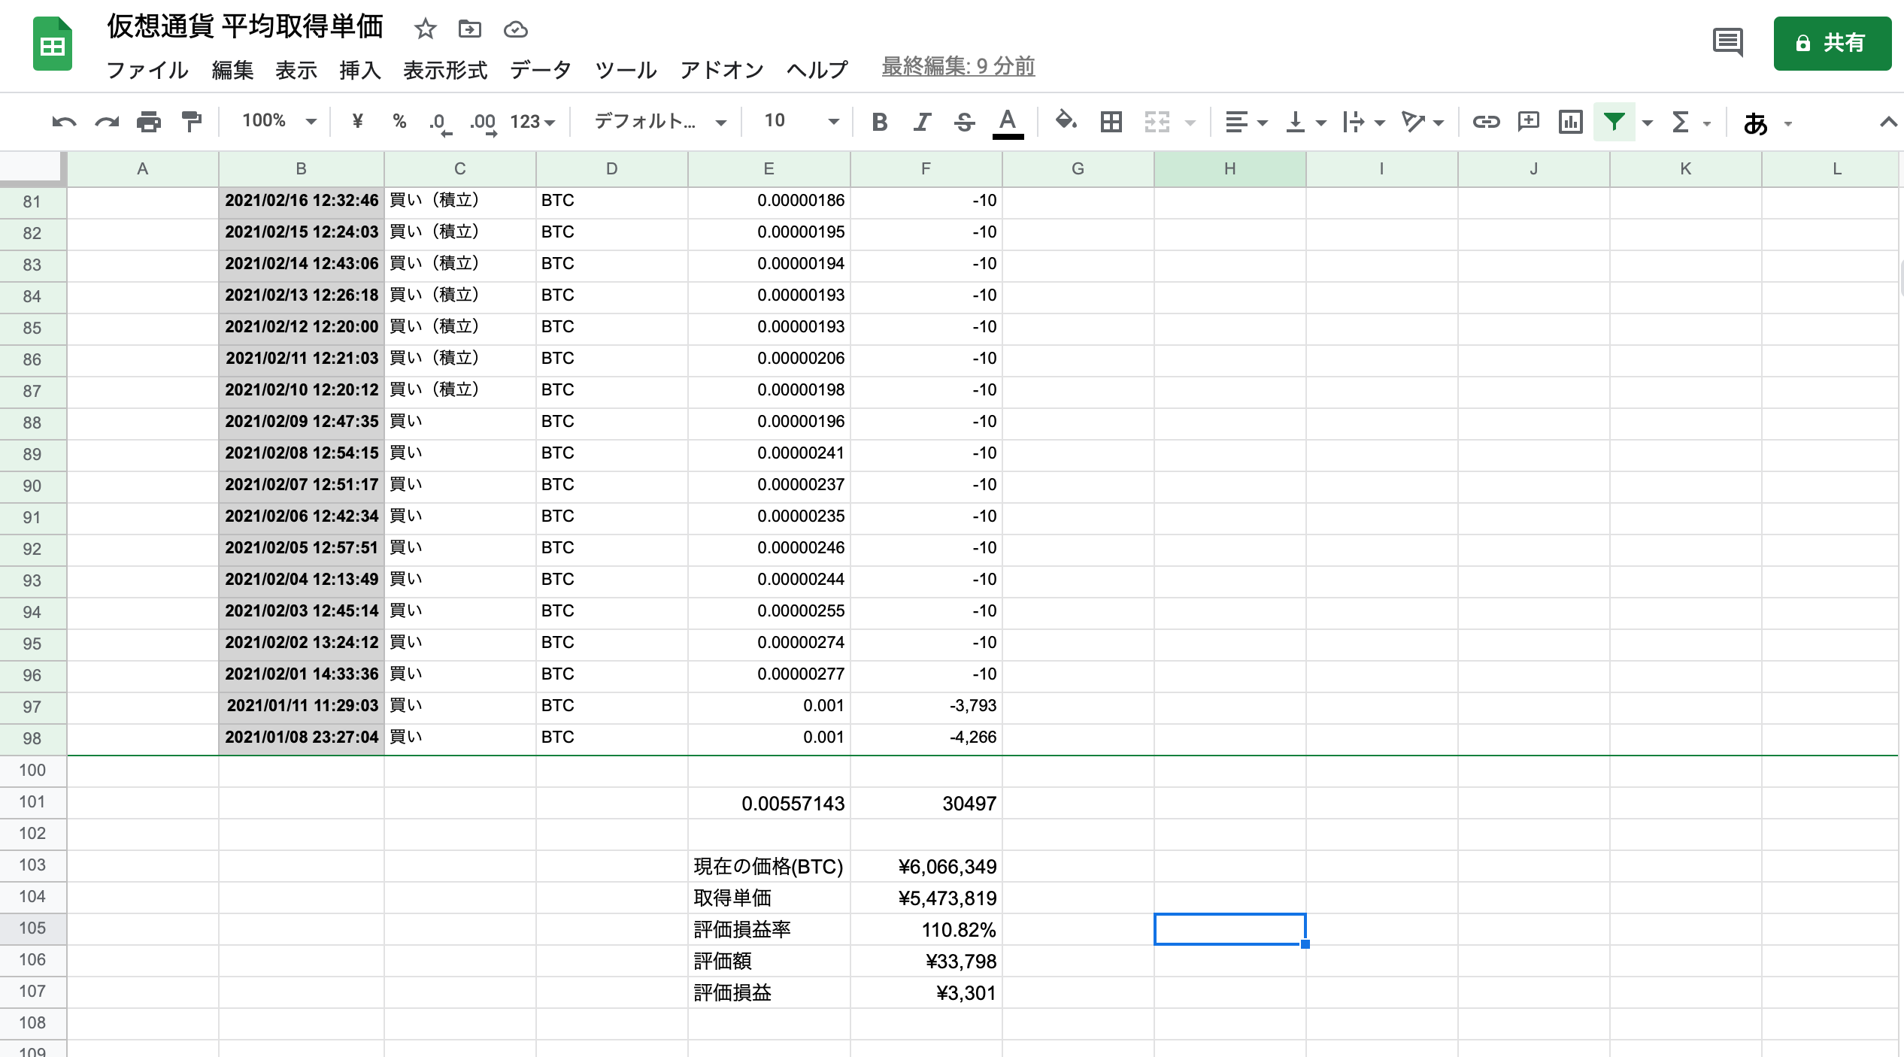Open the text color picker
The width and height of the screenshot is (1904, 1057).
1008,121
